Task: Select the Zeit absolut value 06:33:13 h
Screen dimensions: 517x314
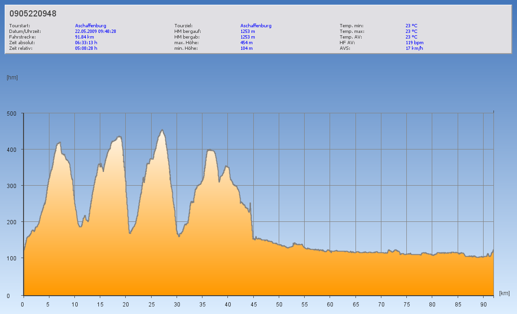Action: tap(86, 43)
